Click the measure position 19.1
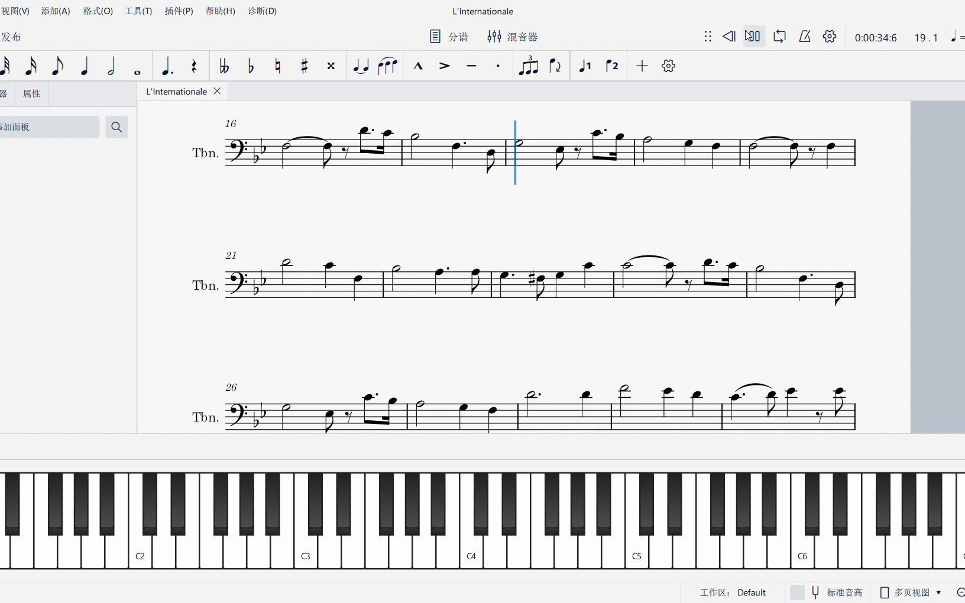The height and width of the screenshot is (603, 965). 926,38
